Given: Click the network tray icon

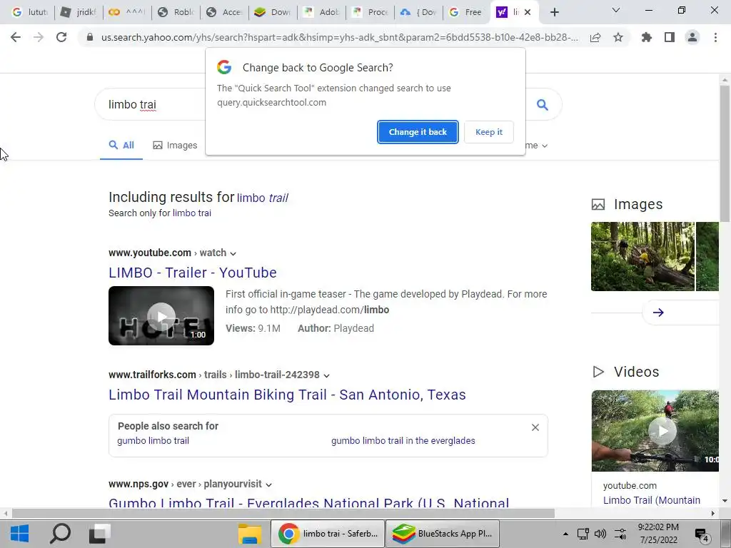Looking at the screenshot, I should (583, 534).
